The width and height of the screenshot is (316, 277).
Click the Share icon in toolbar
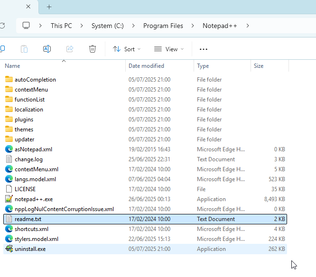pyautogui.click(x=70, y=49)
